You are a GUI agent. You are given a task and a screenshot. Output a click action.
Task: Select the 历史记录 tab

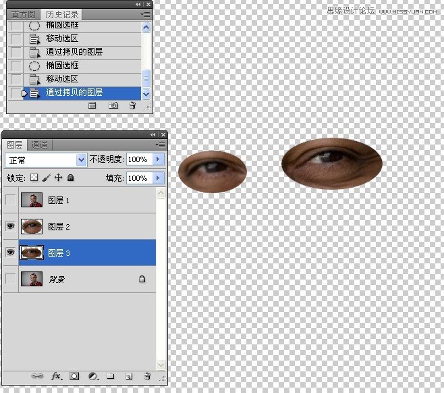(61, 14)
